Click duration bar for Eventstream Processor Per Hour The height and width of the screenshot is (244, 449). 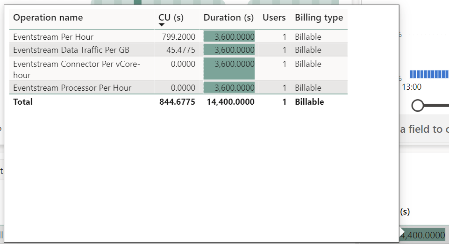(229, 88)
